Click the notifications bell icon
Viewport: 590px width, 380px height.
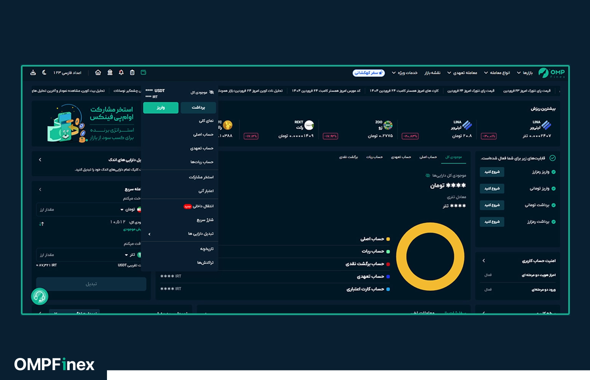121,72
